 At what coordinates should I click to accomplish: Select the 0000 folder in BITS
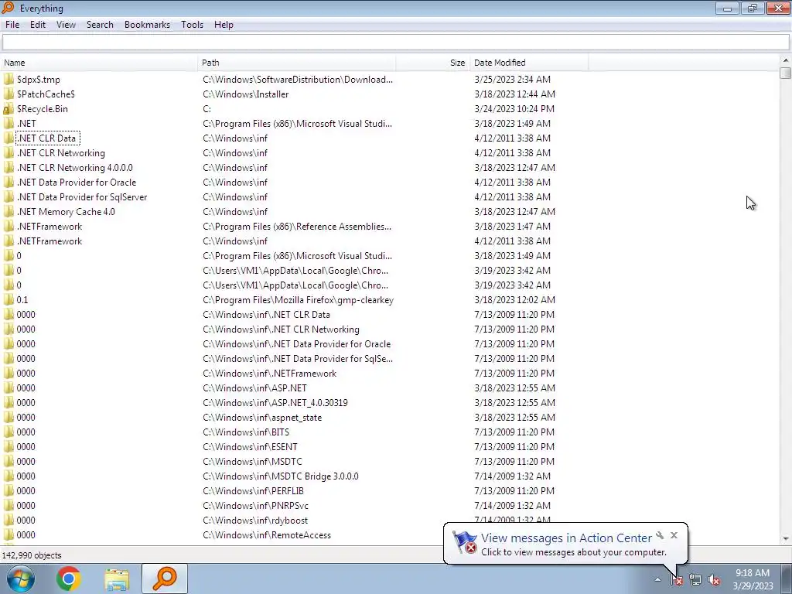[26, 432]
